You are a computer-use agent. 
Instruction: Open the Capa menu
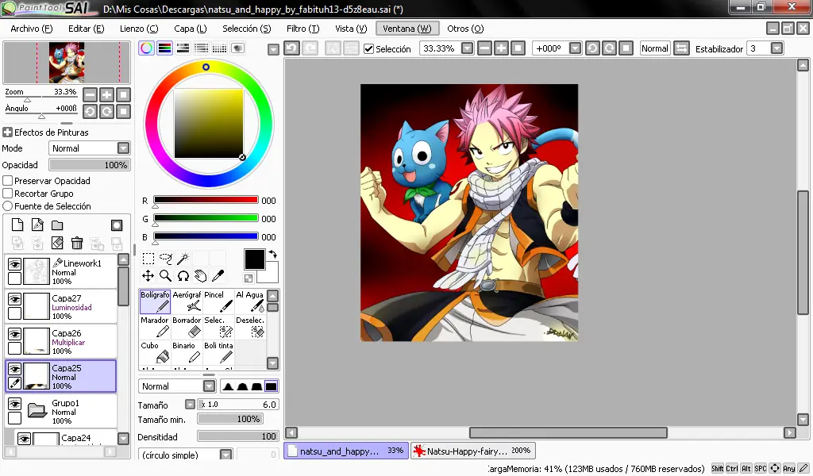pos(191,29)
